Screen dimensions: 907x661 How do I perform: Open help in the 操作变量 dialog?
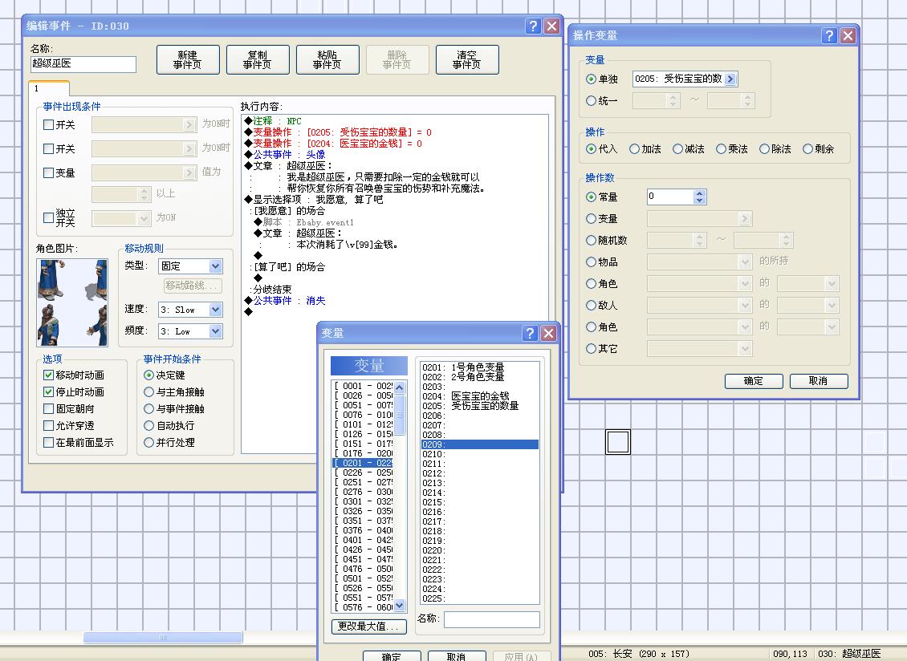click(x=829, y=36)
